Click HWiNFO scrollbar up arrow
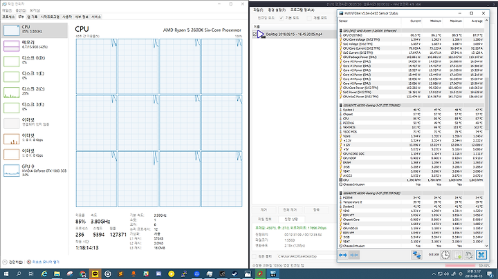Screen dimensions: 498x279 [x=486, y=21]
